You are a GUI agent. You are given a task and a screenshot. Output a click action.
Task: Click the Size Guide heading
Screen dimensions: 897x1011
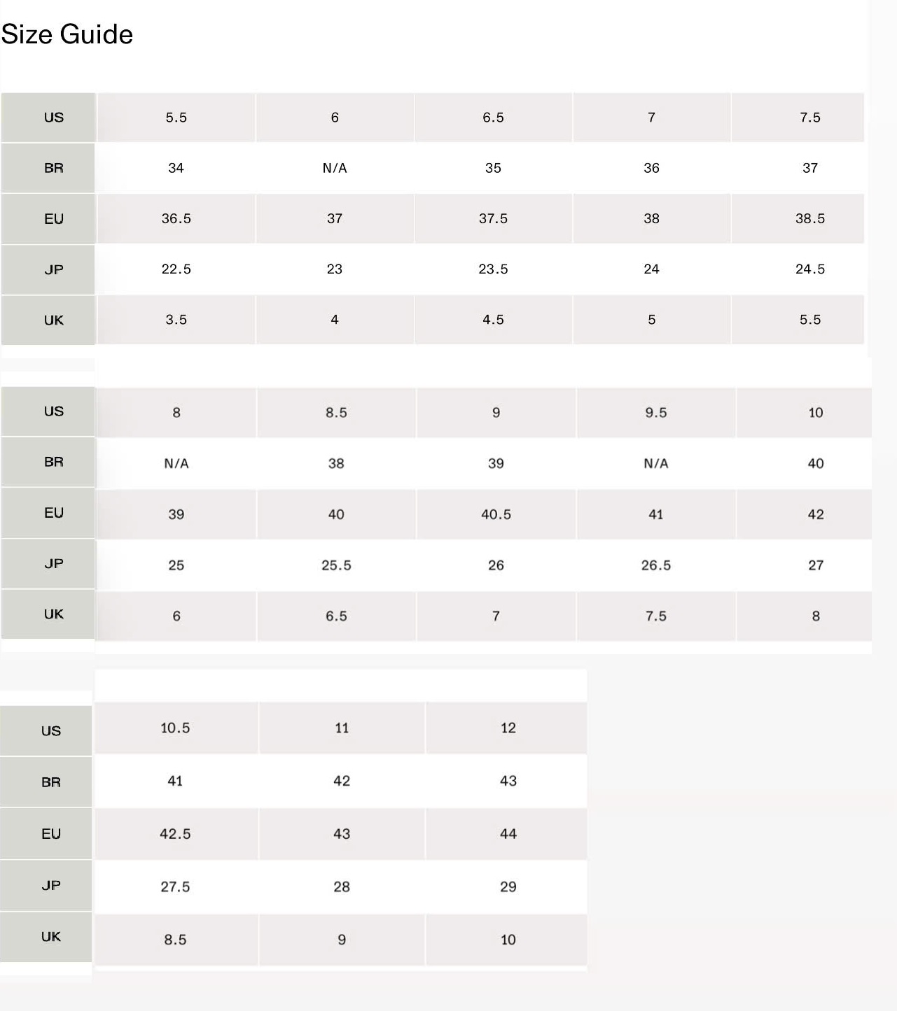click(x=67, y=34)
